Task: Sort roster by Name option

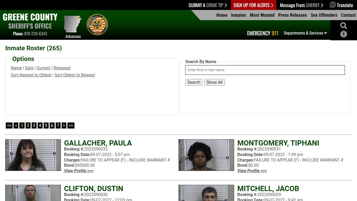Action: (x=16, y=68)
